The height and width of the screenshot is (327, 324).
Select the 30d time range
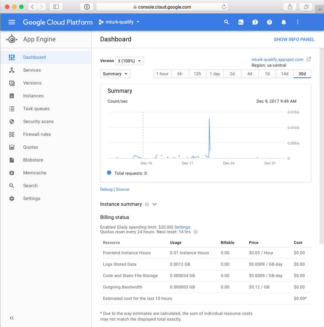(x=302, y=74)
